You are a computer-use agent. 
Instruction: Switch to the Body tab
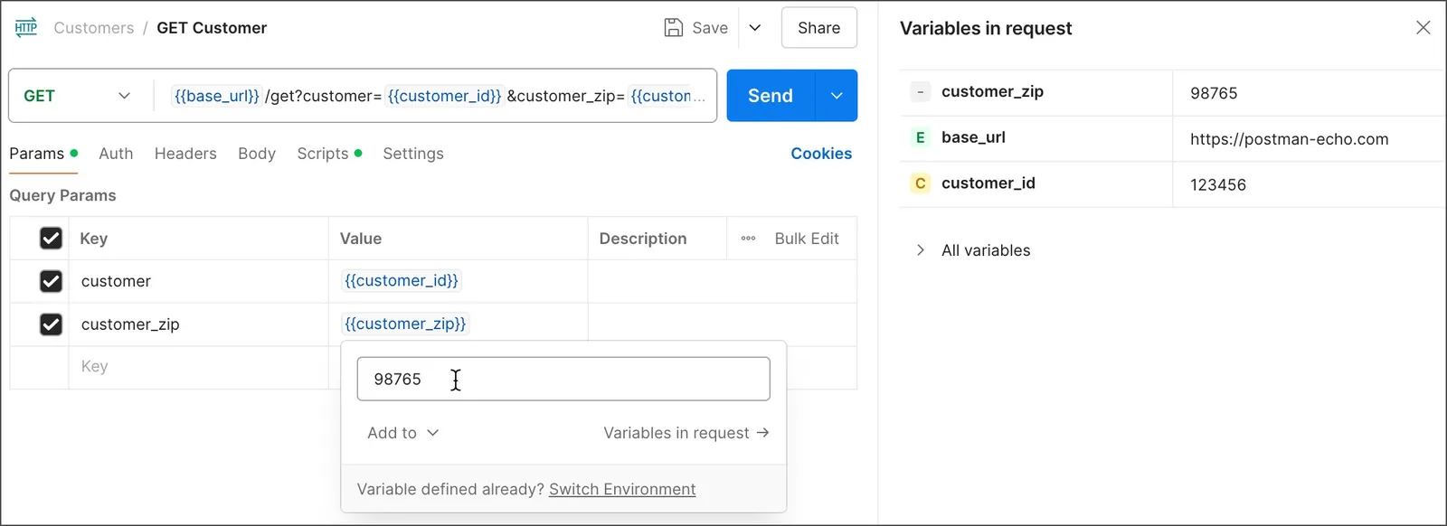pos(257,154)
